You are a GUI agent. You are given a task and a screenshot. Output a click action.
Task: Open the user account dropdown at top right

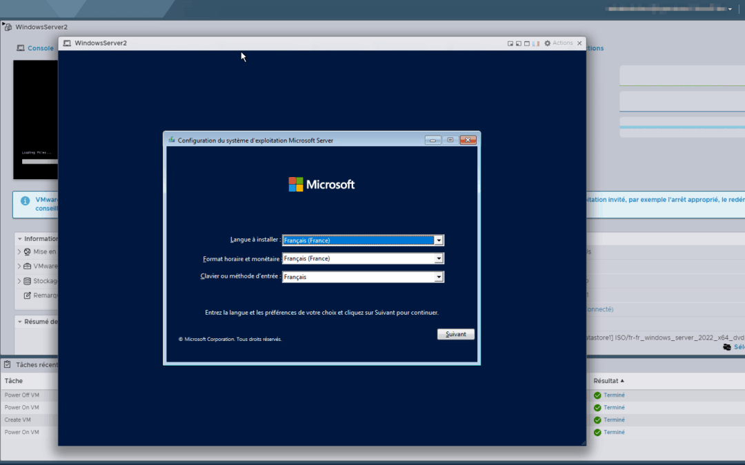pos(731,9)
